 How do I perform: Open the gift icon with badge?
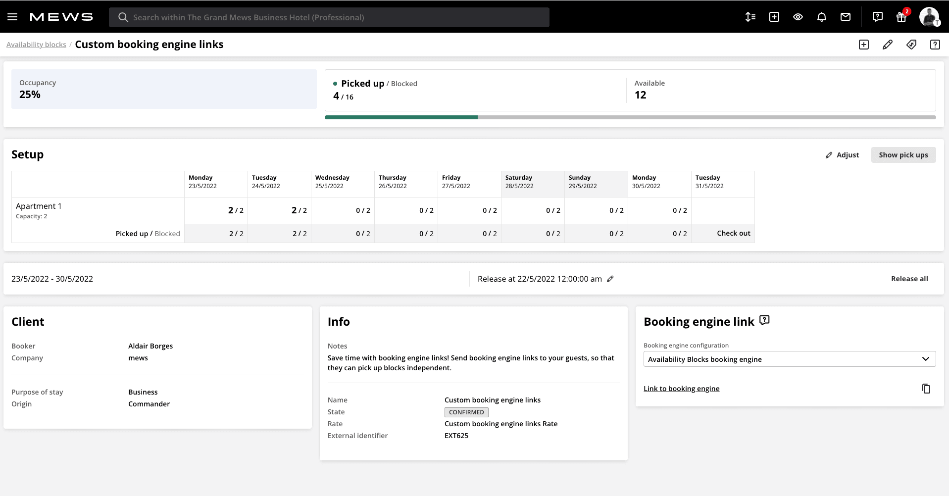click(901, 17)
